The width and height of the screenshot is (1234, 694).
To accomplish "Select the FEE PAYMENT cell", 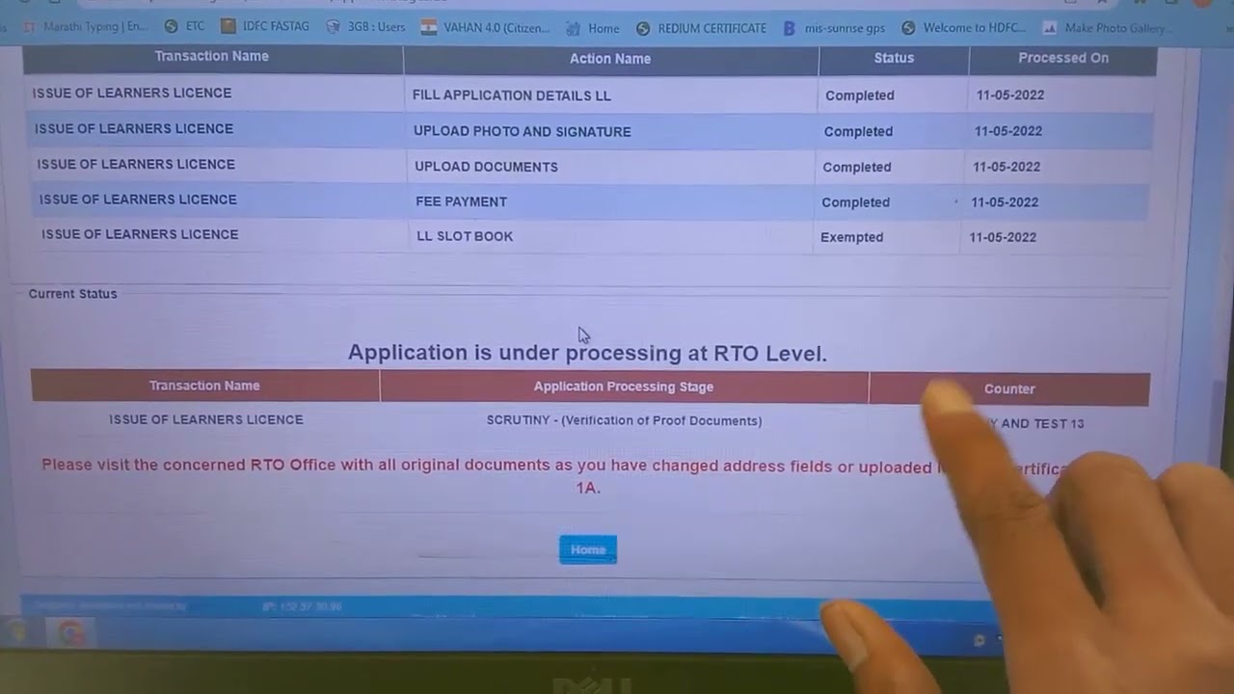I will (461, 201).
